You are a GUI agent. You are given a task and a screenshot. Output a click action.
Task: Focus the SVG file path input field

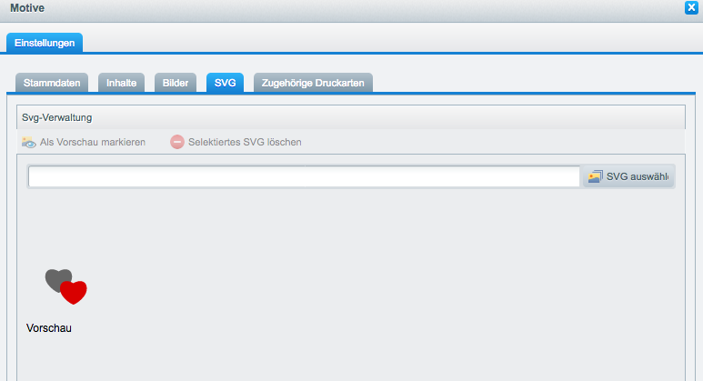coord(304,177)
